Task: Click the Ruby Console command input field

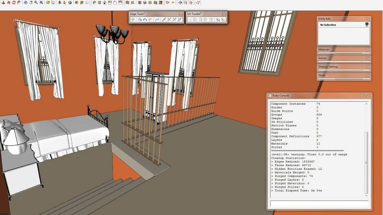Action: point(319,203)
